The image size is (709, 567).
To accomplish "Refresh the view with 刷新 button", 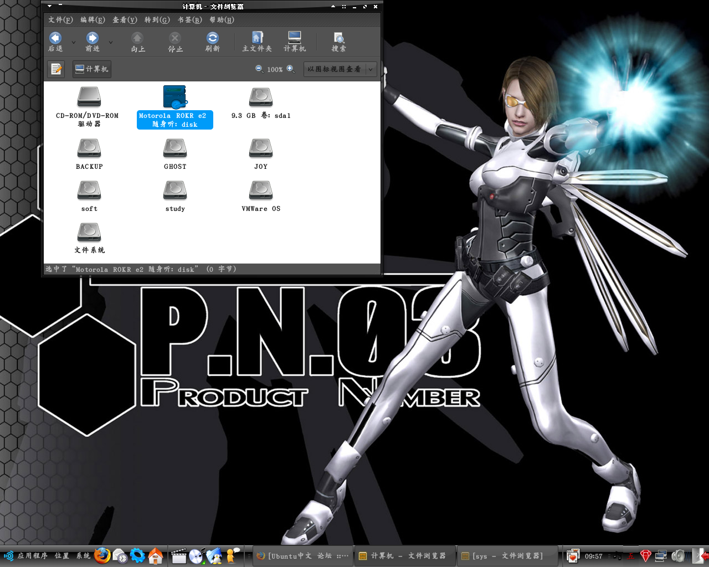I will pos(213,42).
